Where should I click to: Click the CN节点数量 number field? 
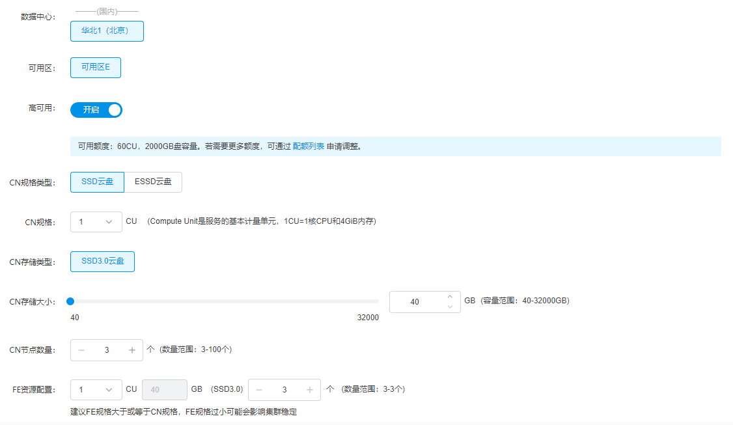107,350
